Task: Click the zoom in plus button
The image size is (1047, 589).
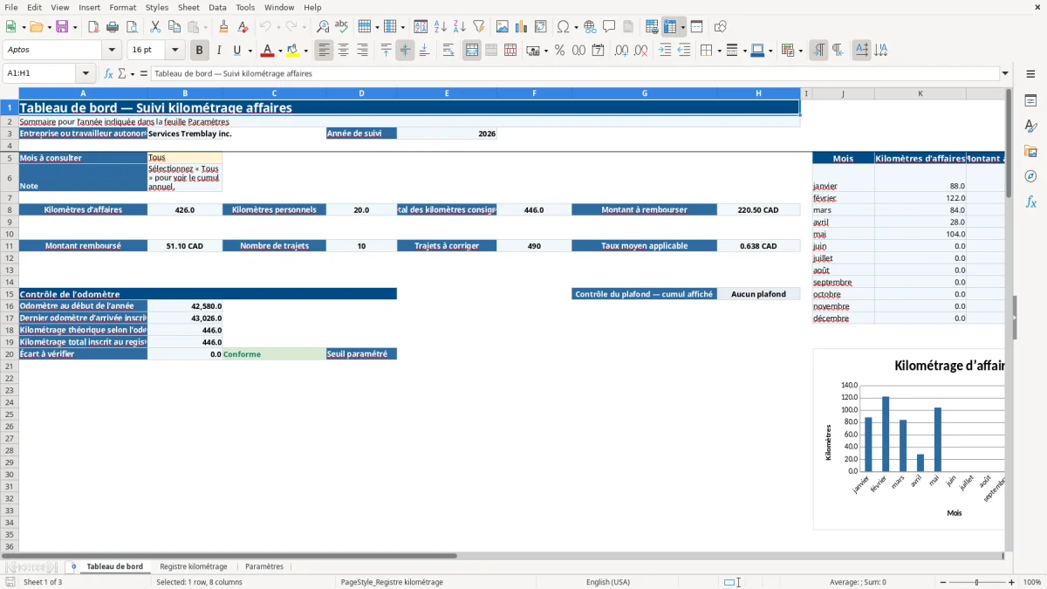Action: (x=1012, y=582)
